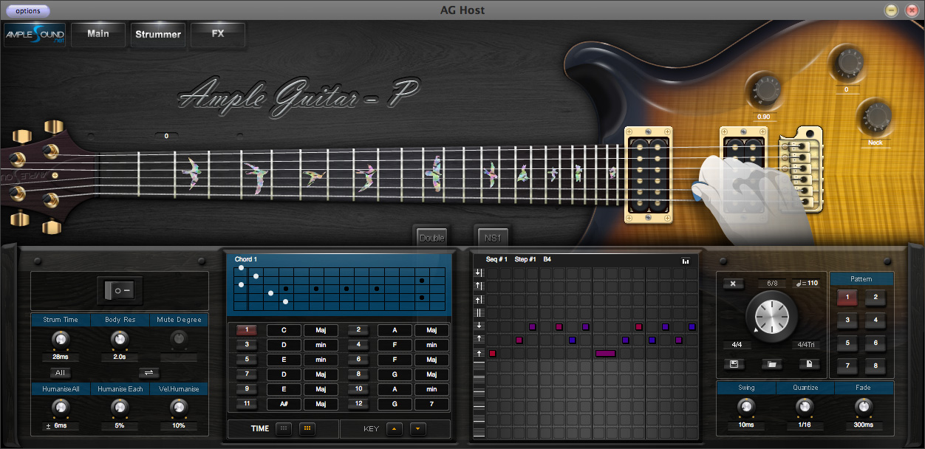Open the velocity bars icon in the sequencer
925x449 pixels.
pos(686,260)
